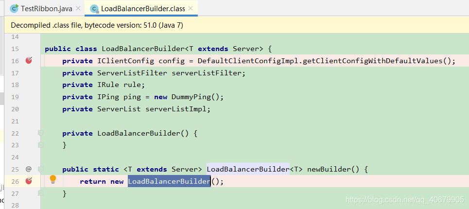Click serverListImpl field on line 20
This screenshot has width=469, height=209.
coord(176,109)
